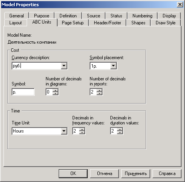Click the duration values decimals field
185x182 pixels.
click(114, 131)
